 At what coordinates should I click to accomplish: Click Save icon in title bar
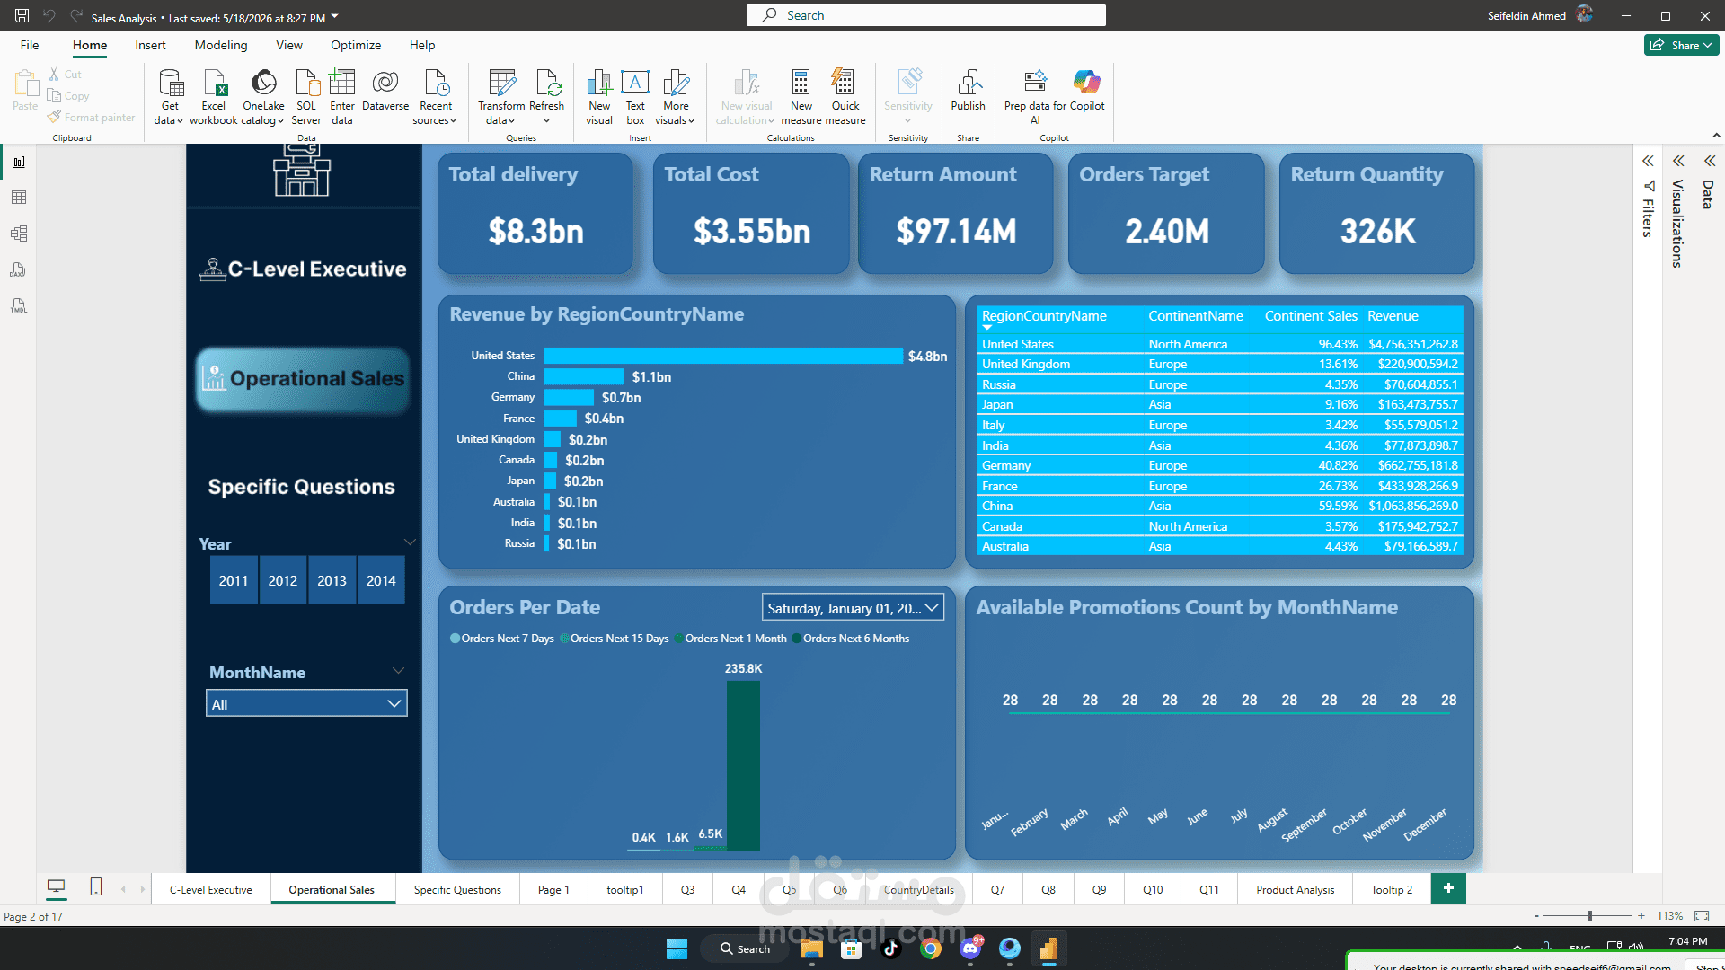22,15
